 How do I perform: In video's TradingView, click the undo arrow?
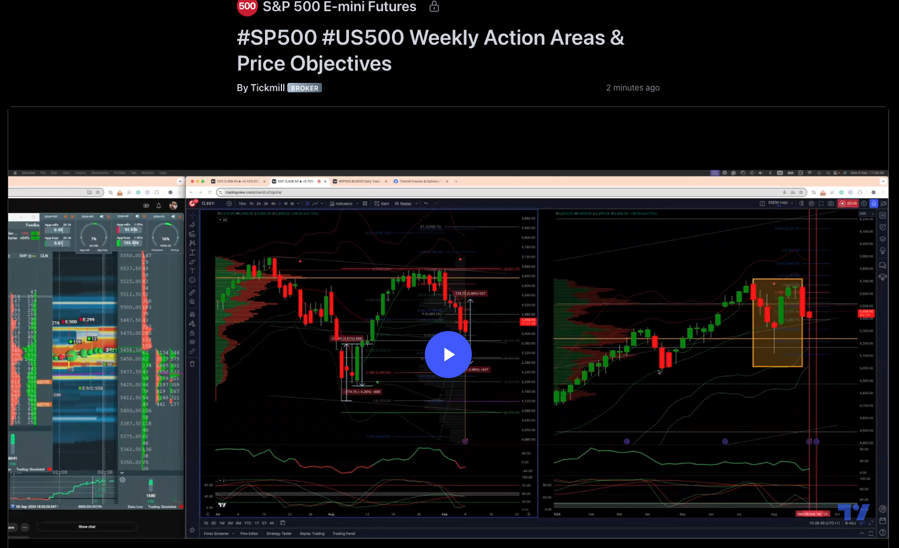(x=426, y=203)
